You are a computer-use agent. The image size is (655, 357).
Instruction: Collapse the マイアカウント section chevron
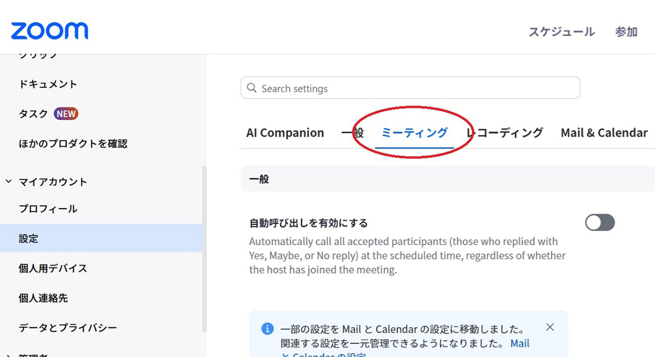coord(8,182)
